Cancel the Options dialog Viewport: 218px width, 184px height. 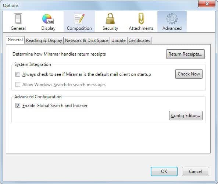[195, 171]
